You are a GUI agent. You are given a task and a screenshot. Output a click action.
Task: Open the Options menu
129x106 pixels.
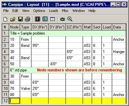[39, 11]
